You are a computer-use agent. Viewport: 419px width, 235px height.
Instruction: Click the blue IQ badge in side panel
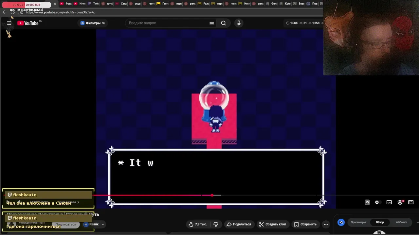341,222
